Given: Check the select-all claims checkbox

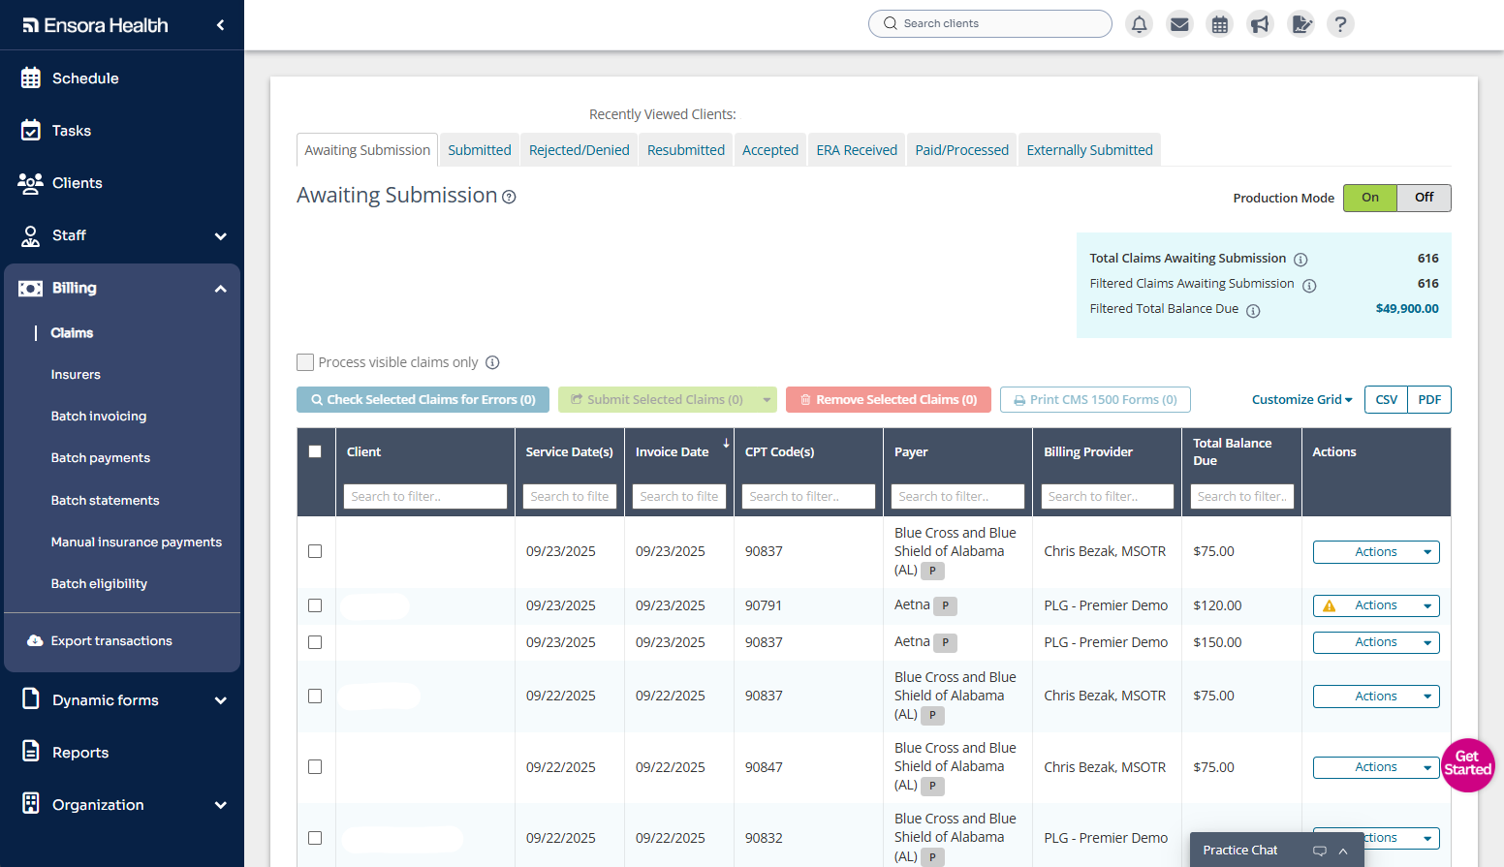Looking at the screenshot, I should 315,451.
